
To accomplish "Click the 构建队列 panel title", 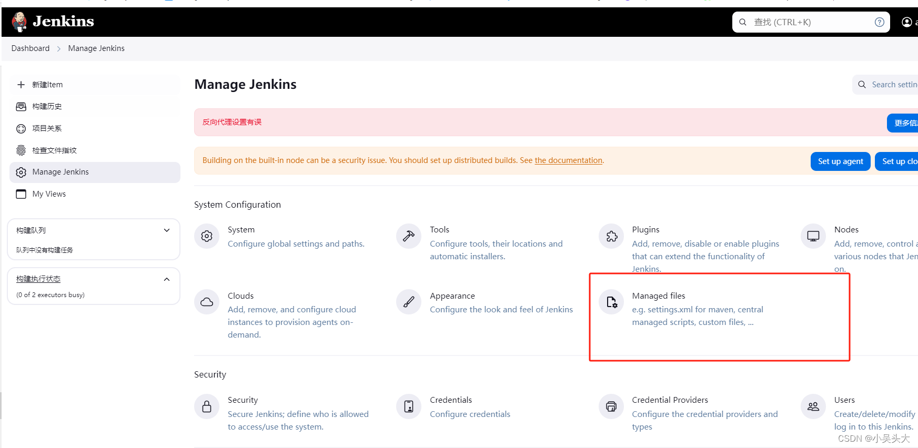I will [31, 230].
